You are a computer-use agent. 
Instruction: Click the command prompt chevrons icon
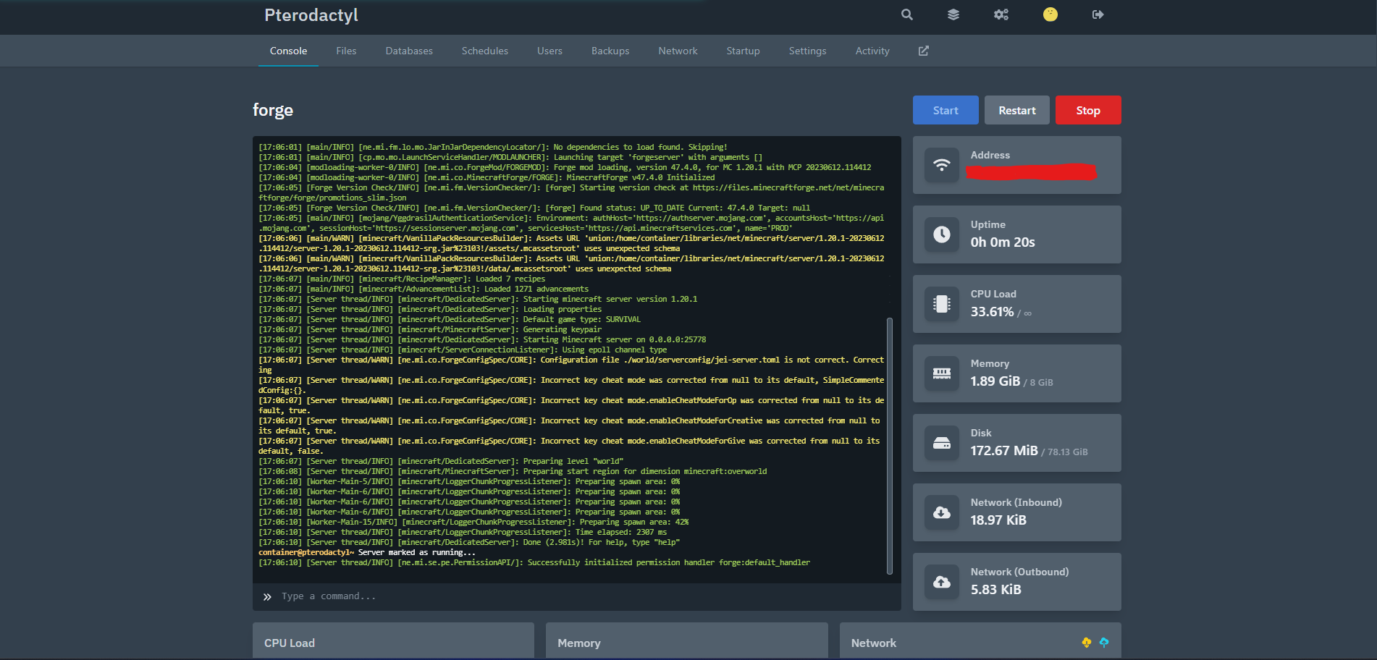pyautogui.click(x=267, y=596)
